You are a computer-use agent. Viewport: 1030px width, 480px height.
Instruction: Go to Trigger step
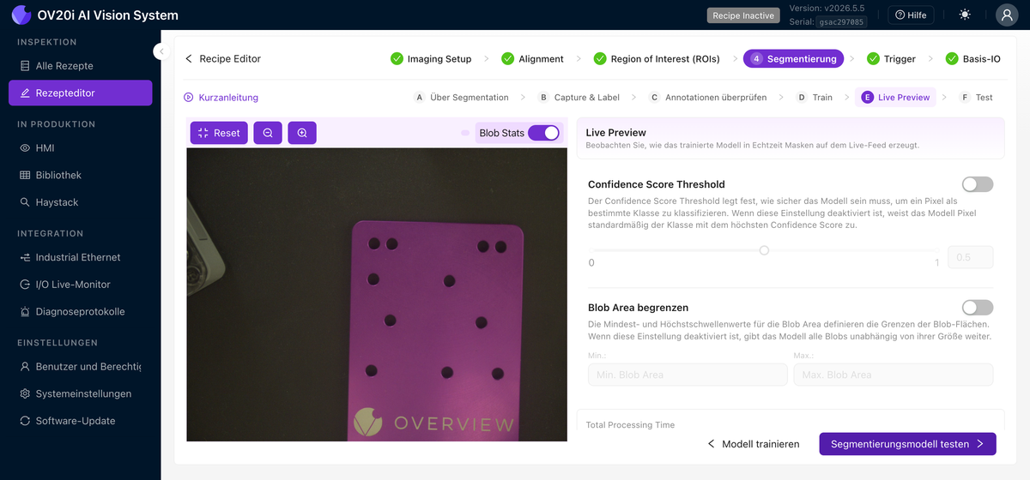[x=891, y=59]
